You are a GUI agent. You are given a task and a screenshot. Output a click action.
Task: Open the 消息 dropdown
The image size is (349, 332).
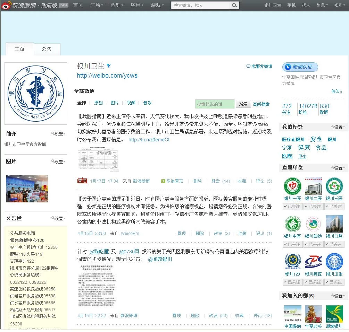click(x=322, y=5)
